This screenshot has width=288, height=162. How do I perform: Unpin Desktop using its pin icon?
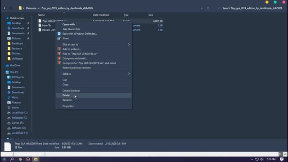[28, 23]
